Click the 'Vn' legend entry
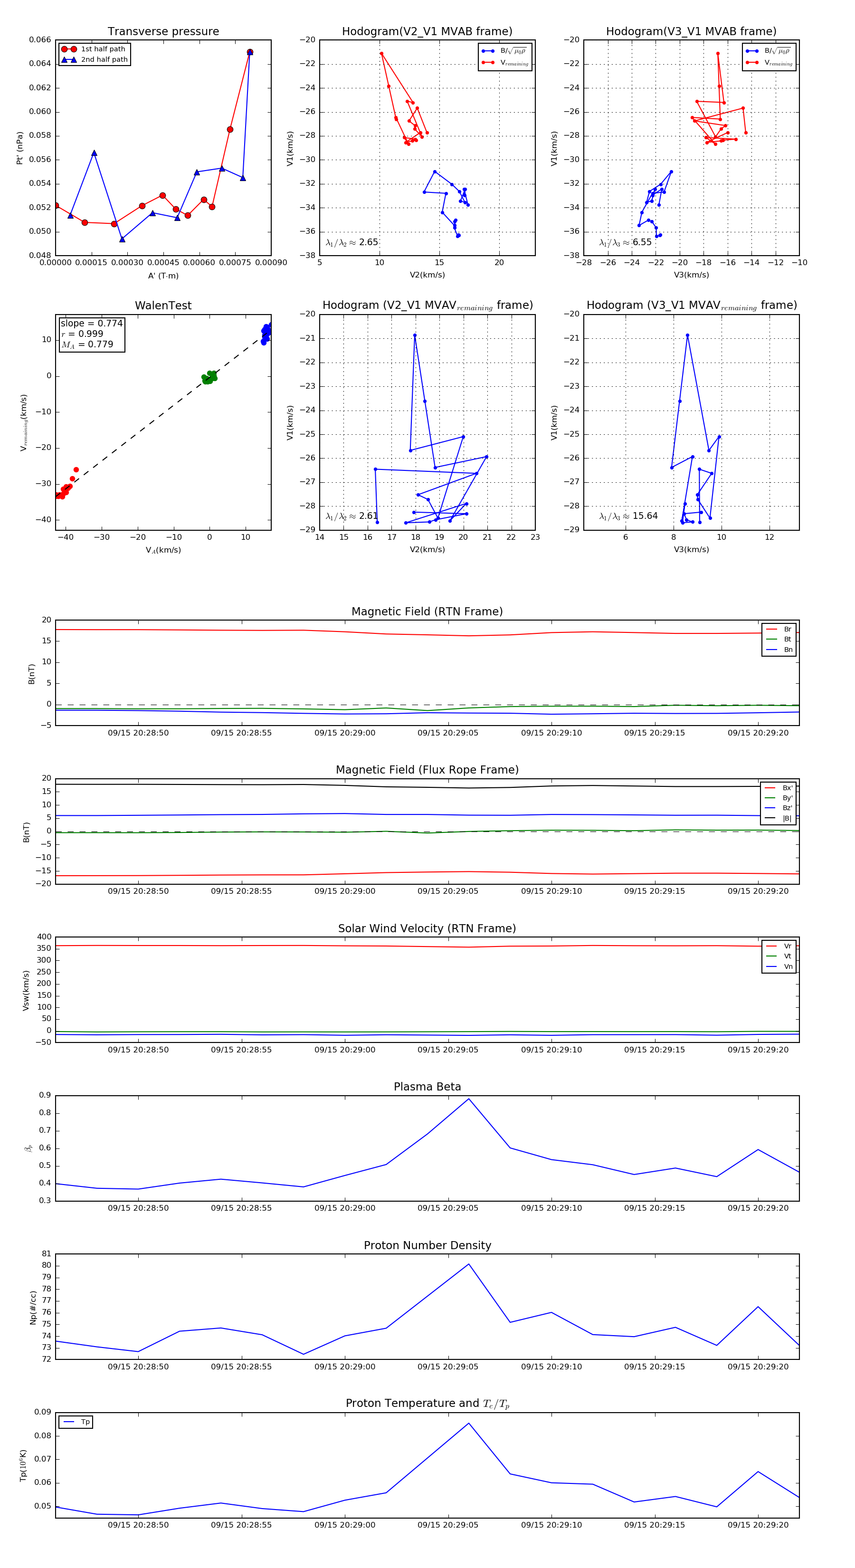The image size is (855, 1568). (x=779, y=966)
